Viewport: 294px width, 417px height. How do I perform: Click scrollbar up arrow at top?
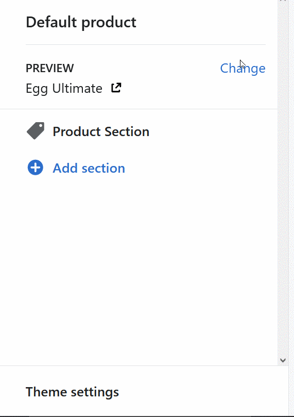click(283, 1)
